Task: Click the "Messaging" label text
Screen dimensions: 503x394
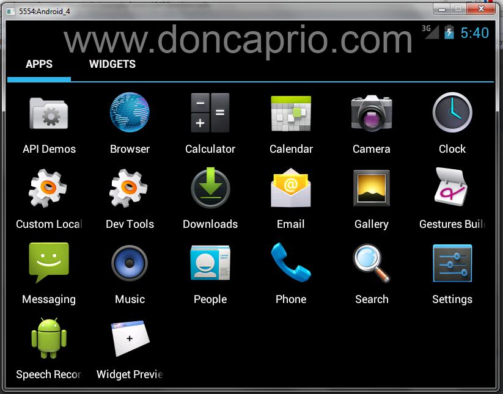Action: pyautogui.click(x=49, y=299)
